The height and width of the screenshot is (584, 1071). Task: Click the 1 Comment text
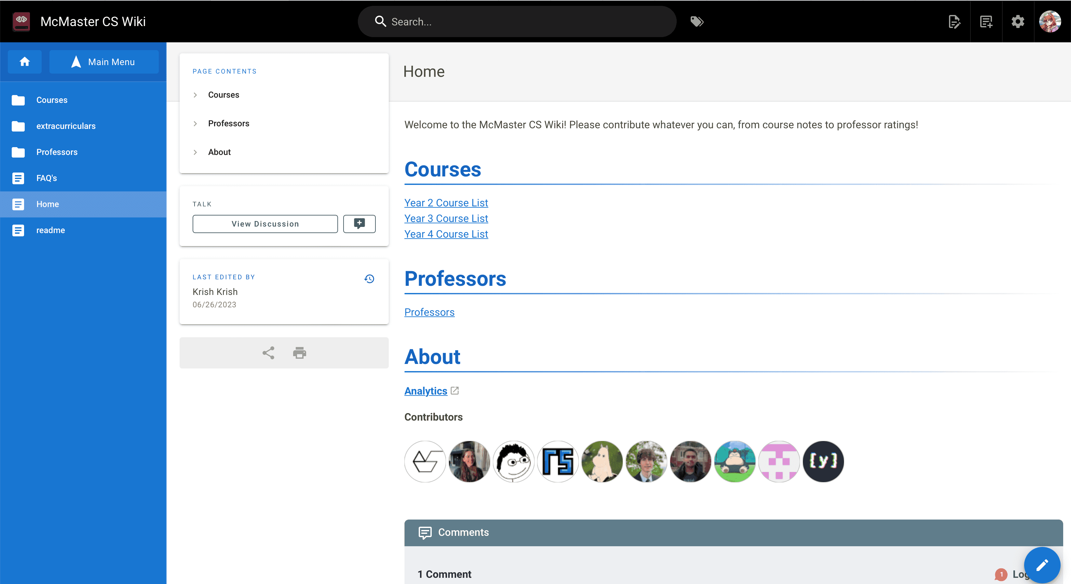pos(444,575)
